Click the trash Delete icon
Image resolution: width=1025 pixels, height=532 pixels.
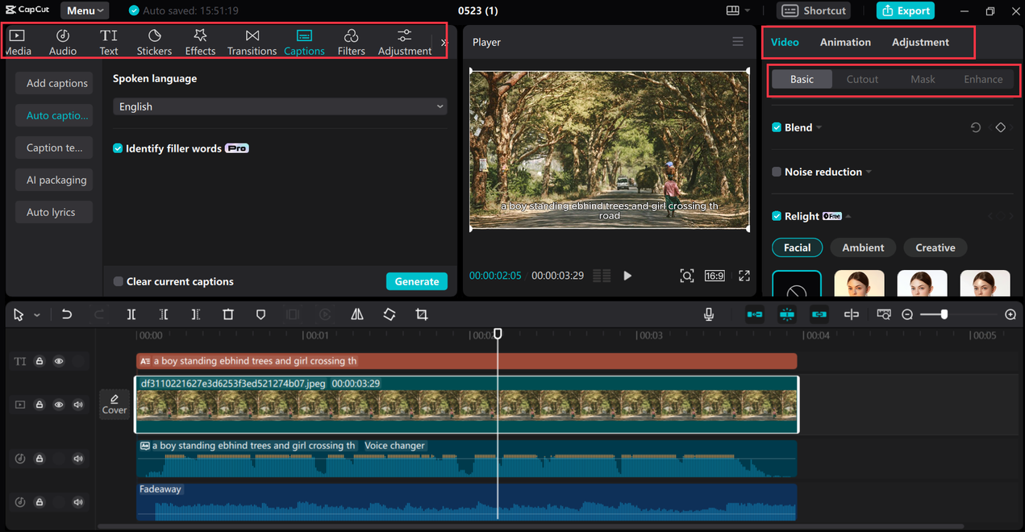(228, 314)
